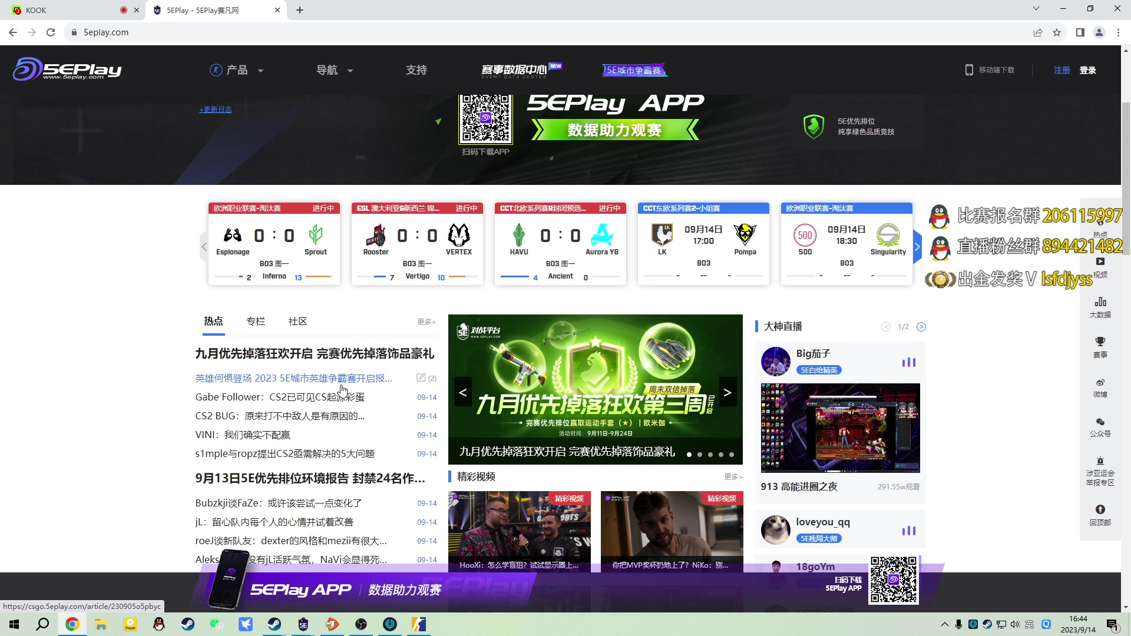The image size is (1131, 636).
Task: Open the HAVU vs Aurora YB match
Action: tap(560, 244)
